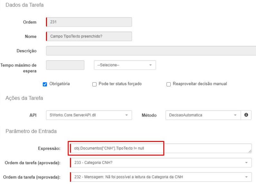The image size is (256, 184).
Task: Click the Obrigatória label text
Action: 60,84
